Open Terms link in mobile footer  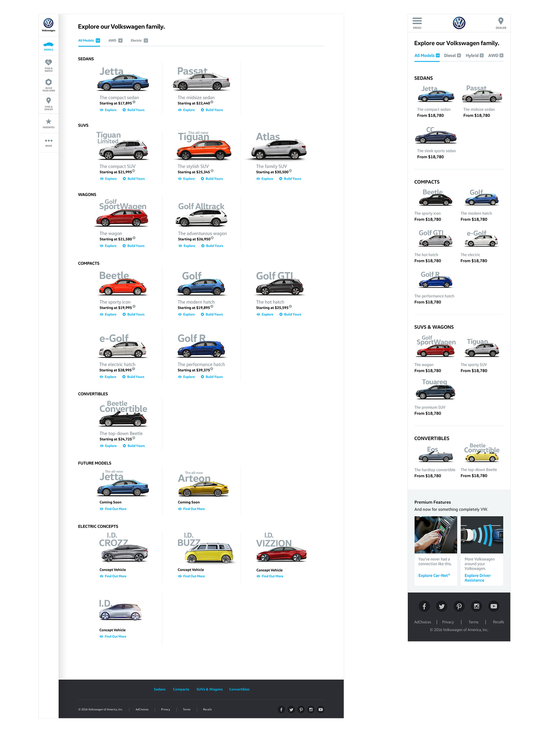click(x=474, y=622)
